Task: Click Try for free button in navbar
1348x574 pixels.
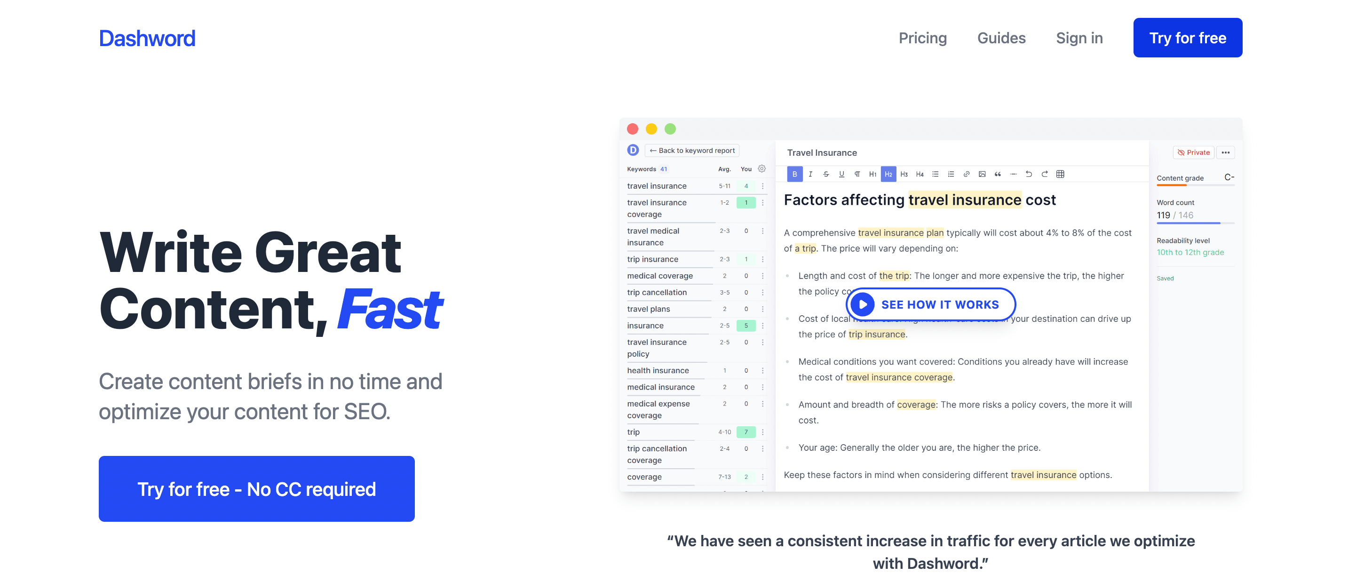Action: [1187, 38]
